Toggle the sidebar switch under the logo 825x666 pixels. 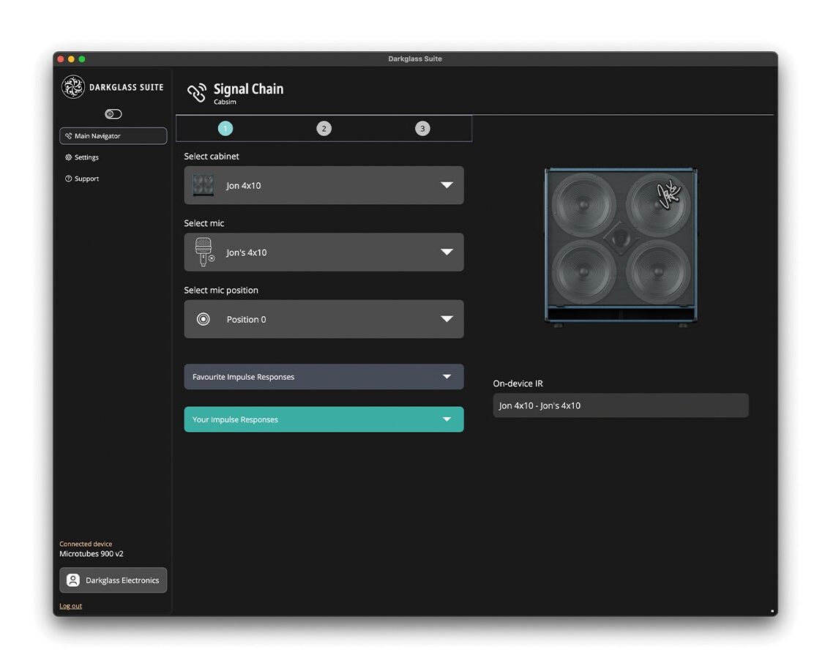click(113, 113)
